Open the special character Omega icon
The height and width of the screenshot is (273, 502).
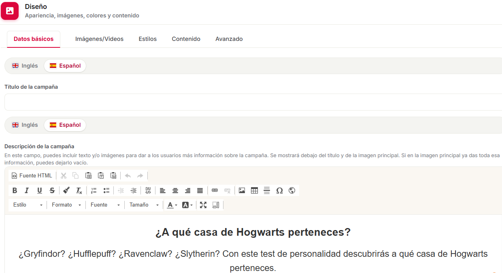click(x=279, y=190)
